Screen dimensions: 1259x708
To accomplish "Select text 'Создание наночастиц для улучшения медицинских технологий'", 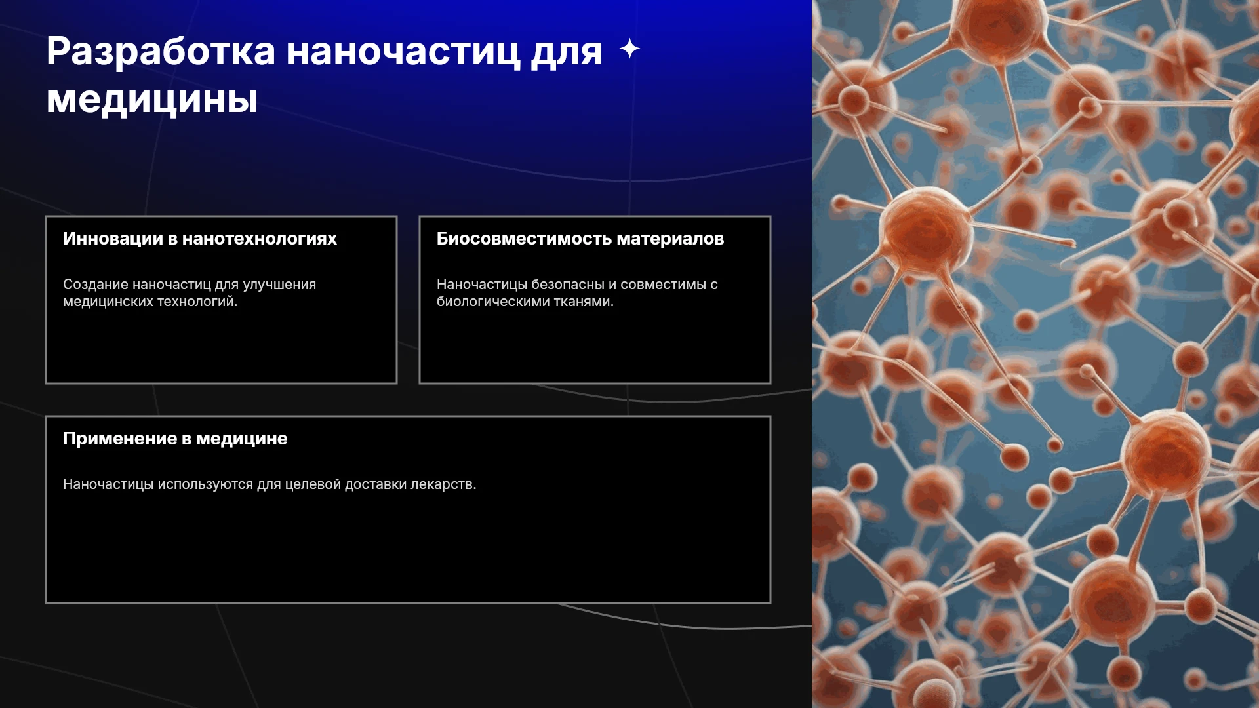I will (190, 293).
